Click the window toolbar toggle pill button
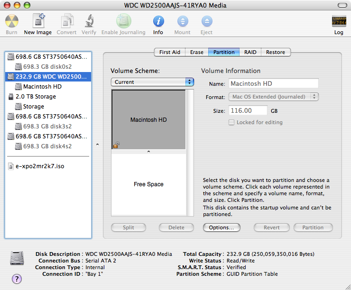The image size is (351, 290). [342, 5]
